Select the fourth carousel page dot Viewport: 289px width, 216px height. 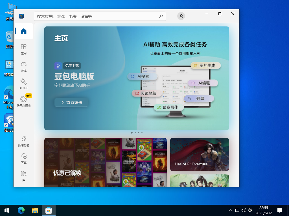[x=142, y=133]
